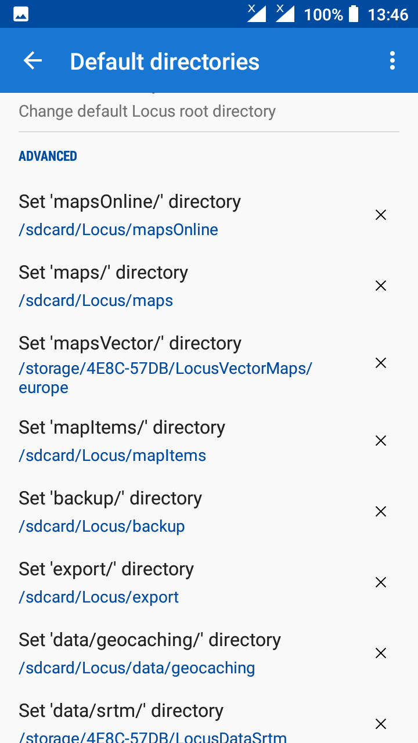Reset the 'export/' directory with X icon

point(381,583)
